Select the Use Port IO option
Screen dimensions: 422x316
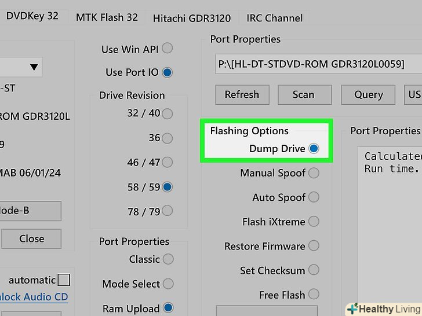pos(167,72)
